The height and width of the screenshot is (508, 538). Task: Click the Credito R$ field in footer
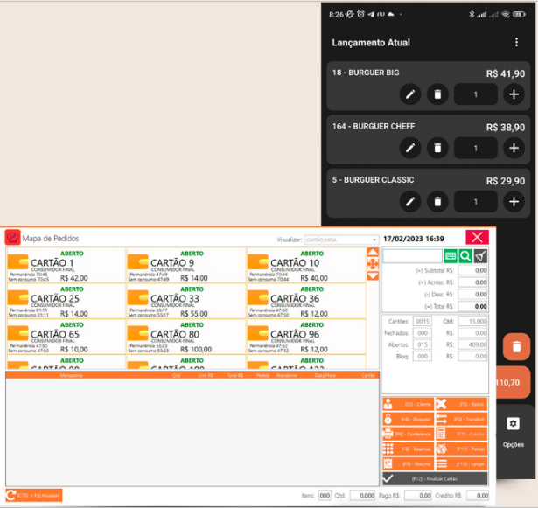478,495
